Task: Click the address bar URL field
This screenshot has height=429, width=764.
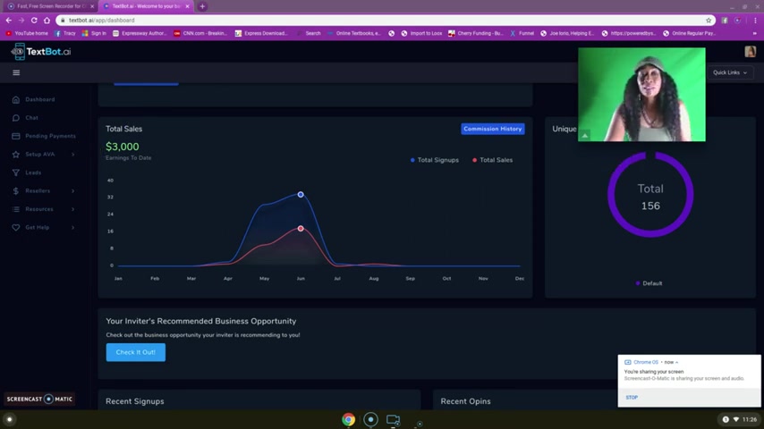Action: tap(385, 21)
